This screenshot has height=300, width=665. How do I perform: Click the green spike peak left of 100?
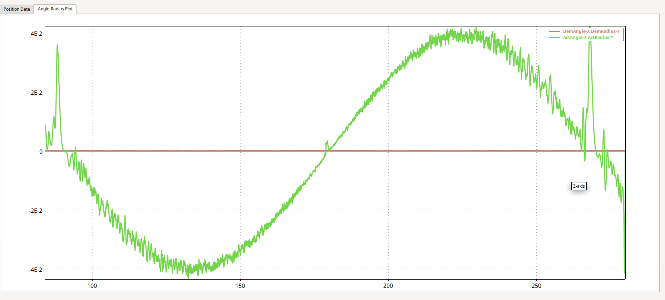[x=57, y=45]
